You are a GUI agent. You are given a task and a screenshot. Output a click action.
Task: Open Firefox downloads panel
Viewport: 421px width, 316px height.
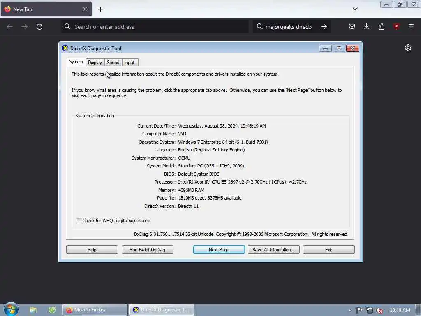point(366,26)
